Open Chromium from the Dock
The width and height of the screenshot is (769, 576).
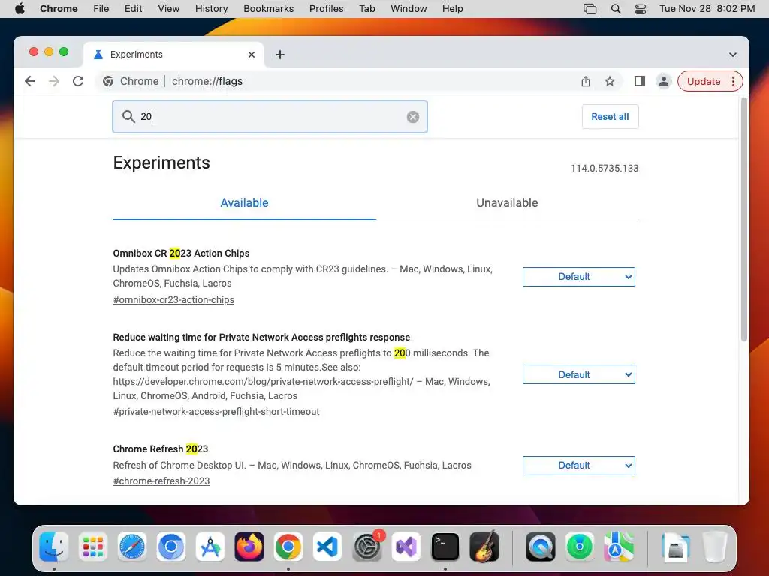coord(171,547)
